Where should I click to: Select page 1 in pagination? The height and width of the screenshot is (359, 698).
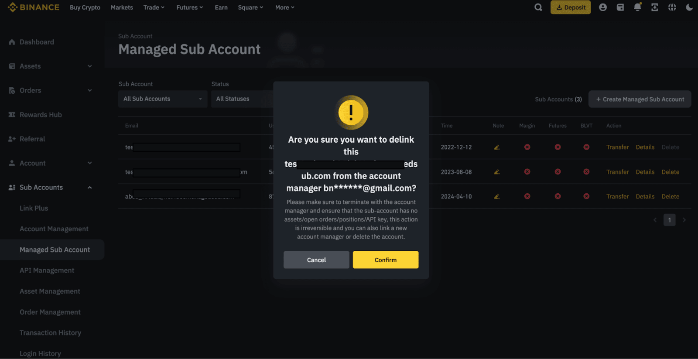(x=669, y=220)
